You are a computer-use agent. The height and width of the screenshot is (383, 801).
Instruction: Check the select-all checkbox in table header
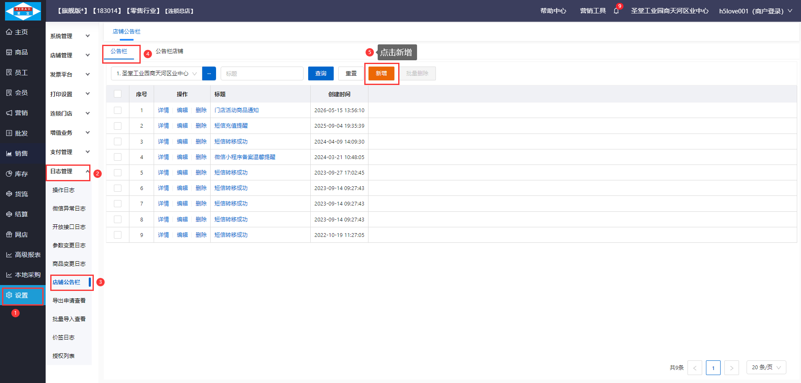click(x=118, y=94)
